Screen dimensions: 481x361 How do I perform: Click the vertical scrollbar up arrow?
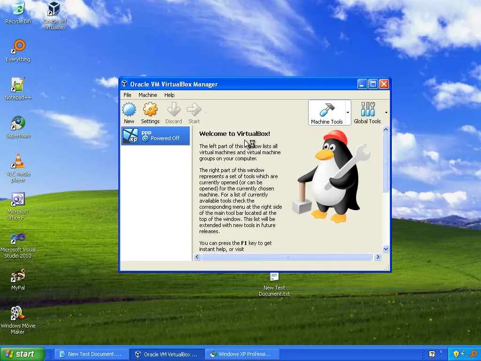(386, 130)
